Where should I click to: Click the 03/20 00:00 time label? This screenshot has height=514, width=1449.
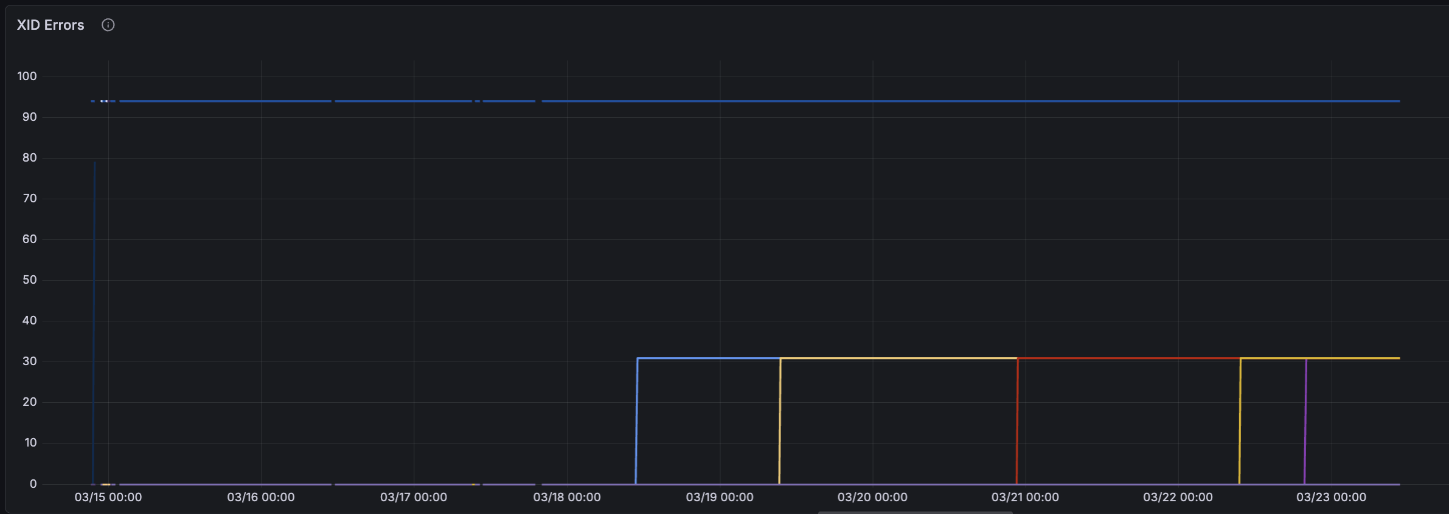pyautogui.click(x=872, y=497)
